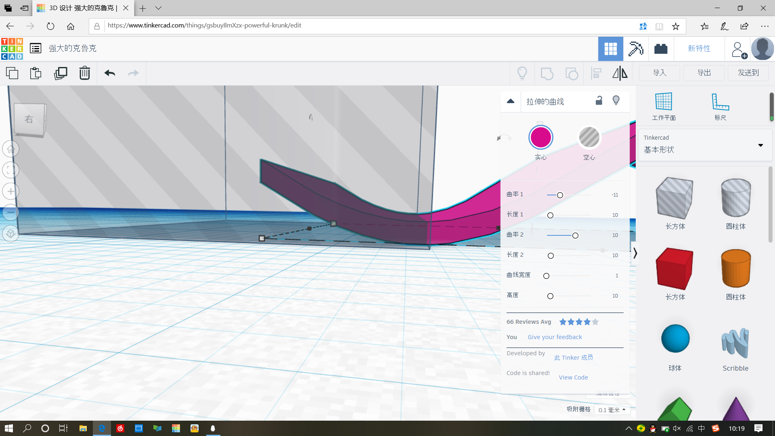Click the Import button
775x436 pixels.
(660, 73)
